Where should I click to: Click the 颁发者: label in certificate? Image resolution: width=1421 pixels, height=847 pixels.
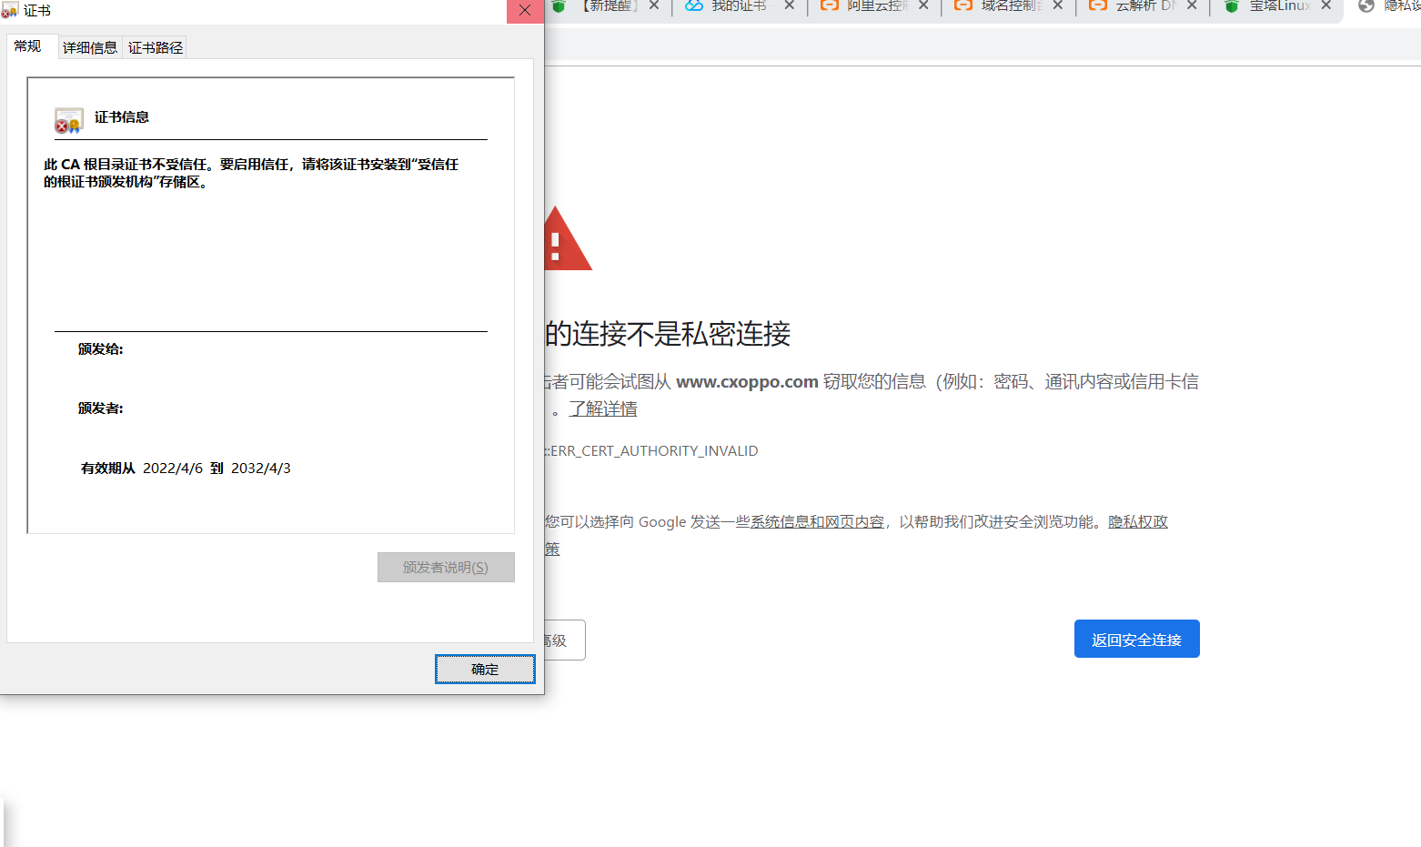pos(100,408)
